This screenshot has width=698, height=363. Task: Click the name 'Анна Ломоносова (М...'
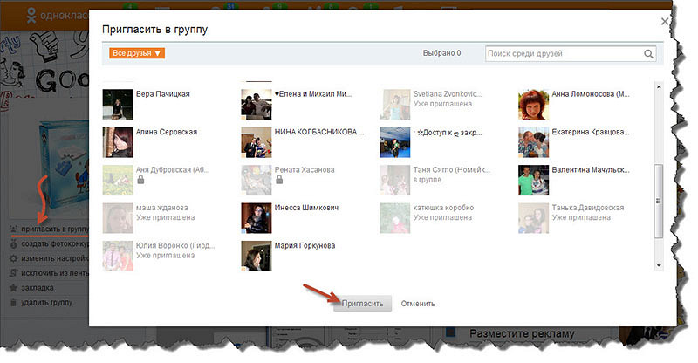point(591,94)
